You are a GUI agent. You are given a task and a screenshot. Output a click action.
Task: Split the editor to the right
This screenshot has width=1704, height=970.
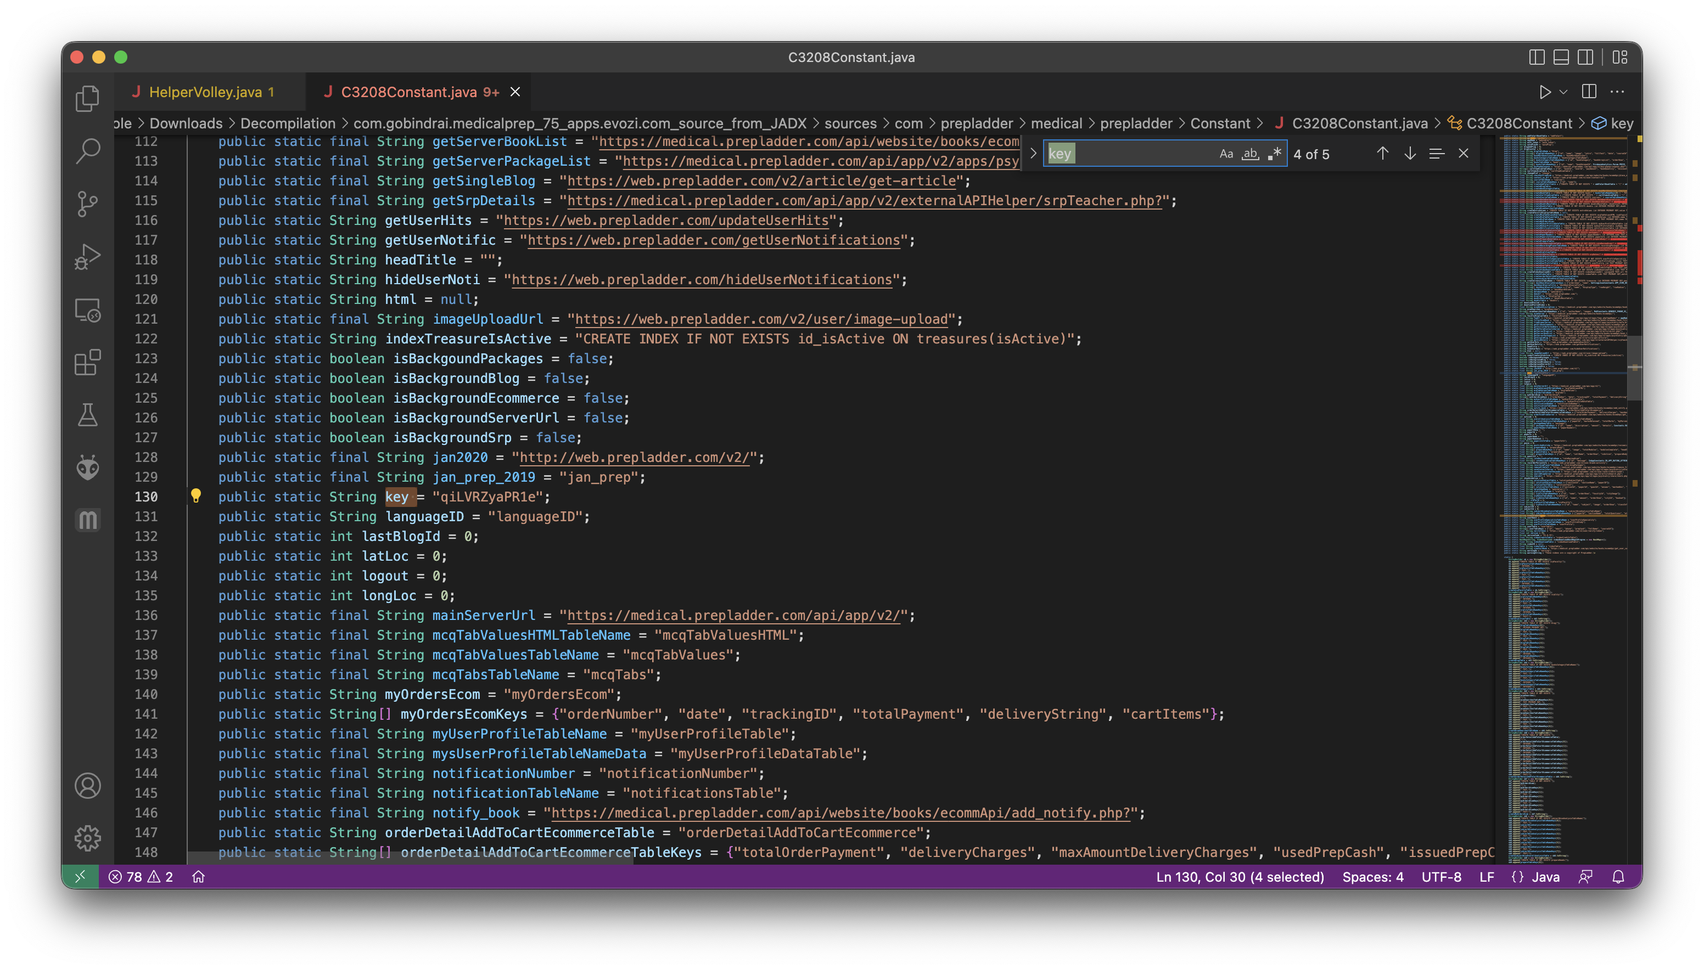click(1589, 92)
